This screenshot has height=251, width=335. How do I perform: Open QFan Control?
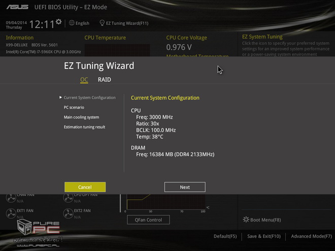coord(148,220)
